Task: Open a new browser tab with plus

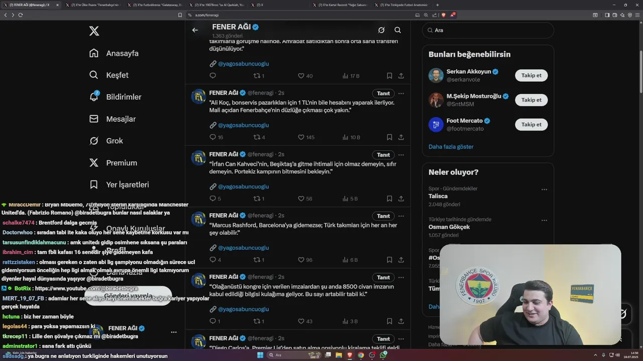Action: (438, 5)
